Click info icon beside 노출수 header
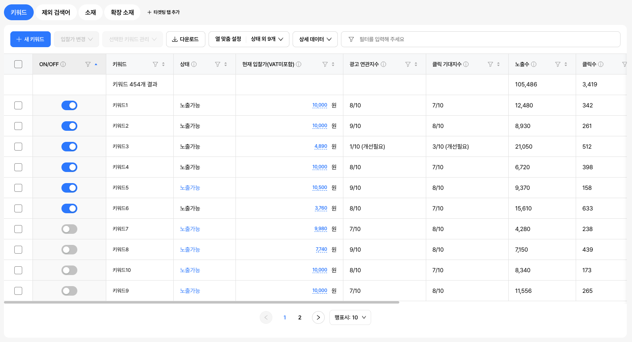 [534, 64]
